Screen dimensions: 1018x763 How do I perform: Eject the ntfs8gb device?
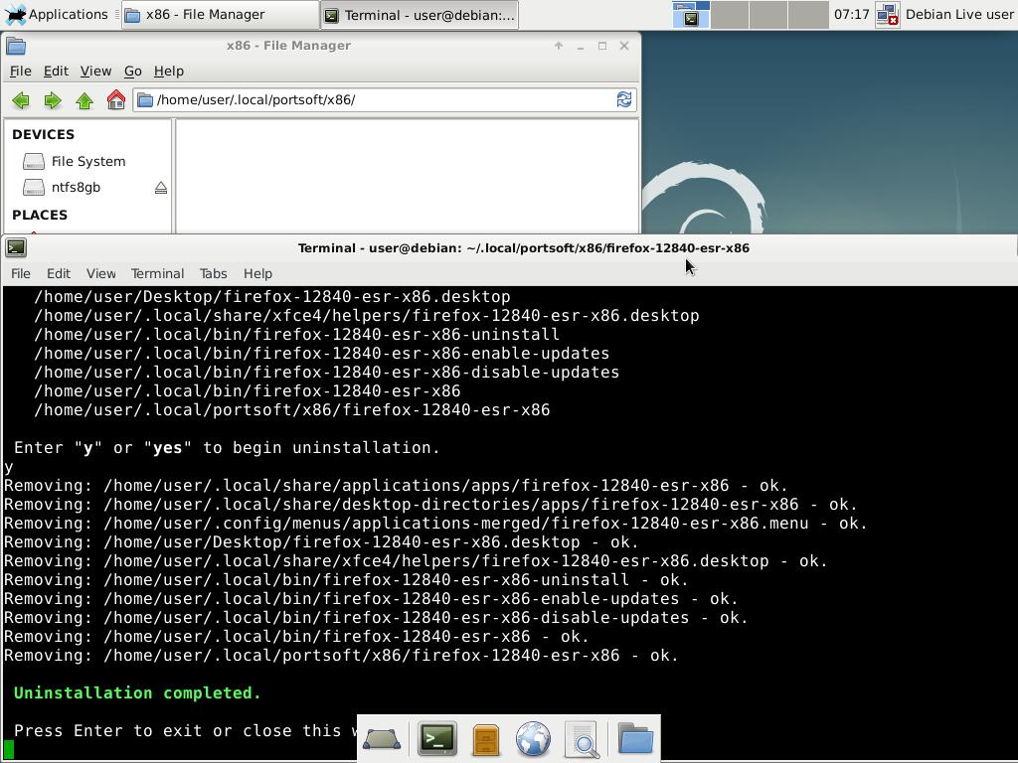pos(161,188)
